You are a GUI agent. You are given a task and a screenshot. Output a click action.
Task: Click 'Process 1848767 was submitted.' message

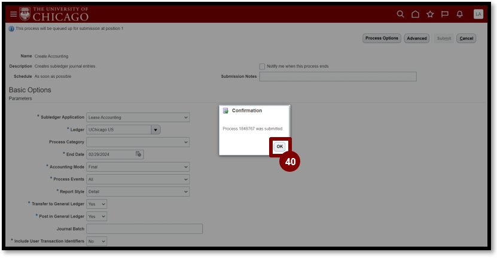pos(253,129)
